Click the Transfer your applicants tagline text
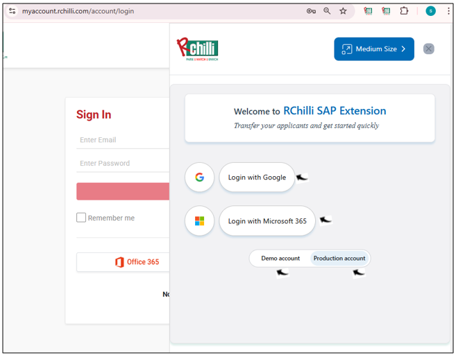456x355 pixels. pos(307,125)
